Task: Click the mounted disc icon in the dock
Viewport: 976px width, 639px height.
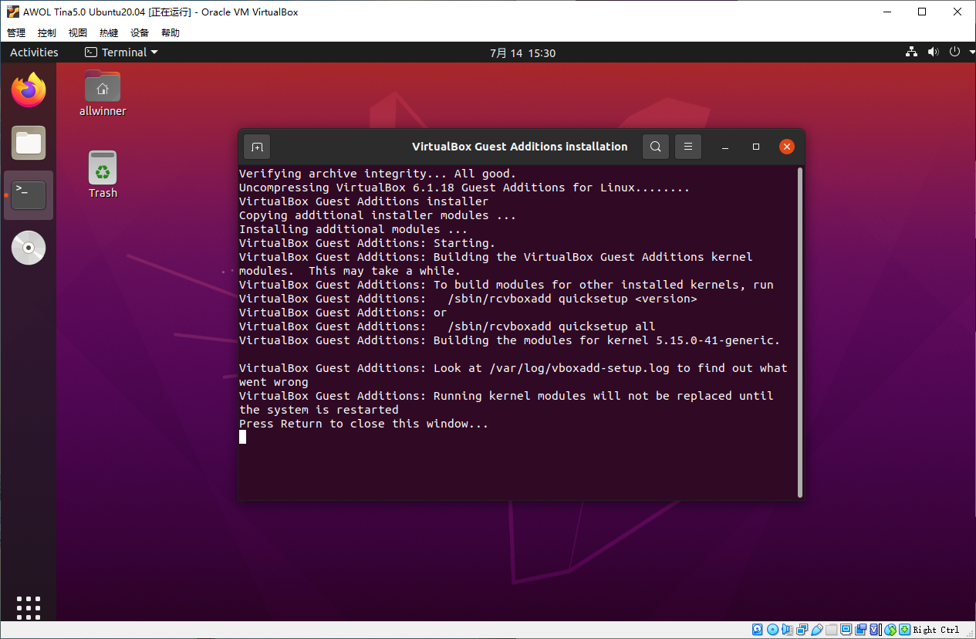Action: [29, 248]
